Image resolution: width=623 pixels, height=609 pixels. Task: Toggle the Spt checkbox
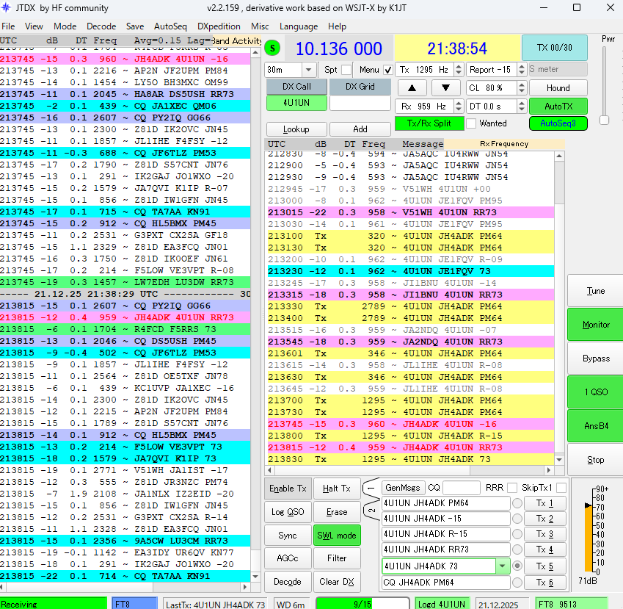click(346, 70)
